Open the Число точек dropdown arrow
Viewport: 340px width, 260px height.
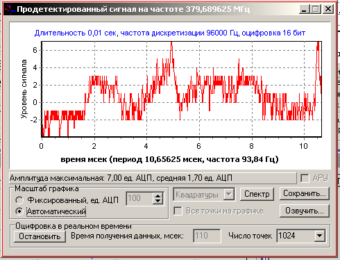(319, 236)
